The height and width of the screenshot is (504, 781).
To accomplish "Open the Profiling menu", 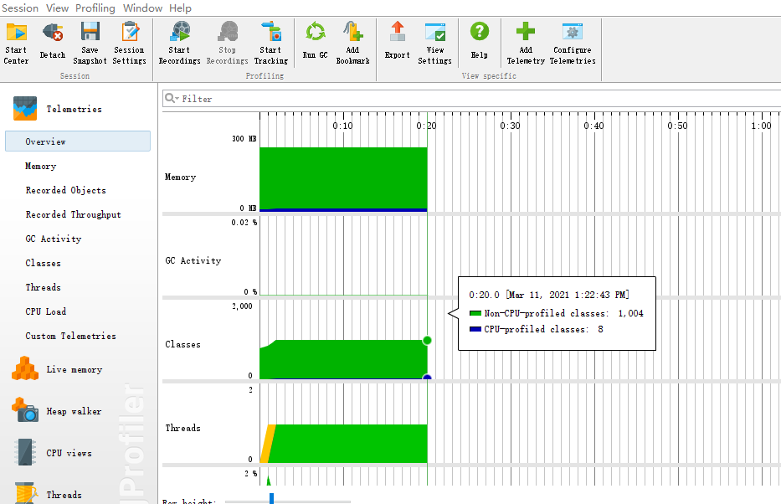I will pyautogui.click(x=95, y=8).
